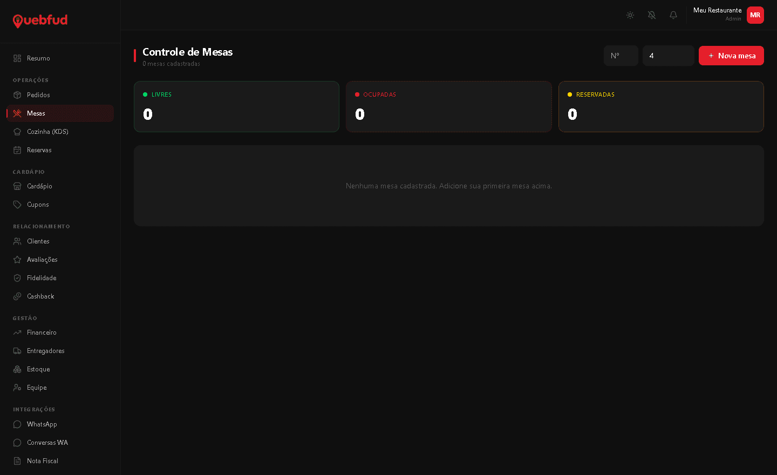
Task: Click the 'Nenhuma mesa cadastrada' message
Action: coord(449,186)
